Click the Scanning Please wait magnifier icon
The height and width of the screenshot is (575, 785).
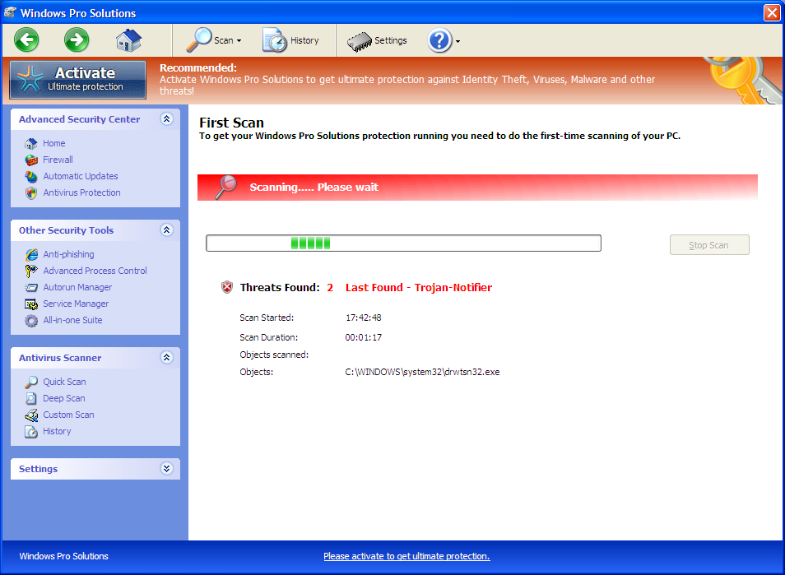pos(225,188)
